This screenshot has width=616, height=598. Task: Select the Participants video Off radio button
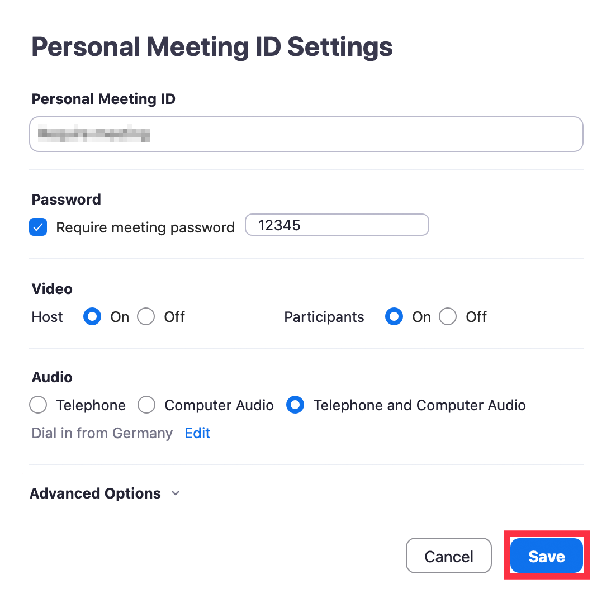[x=448, y=317]
